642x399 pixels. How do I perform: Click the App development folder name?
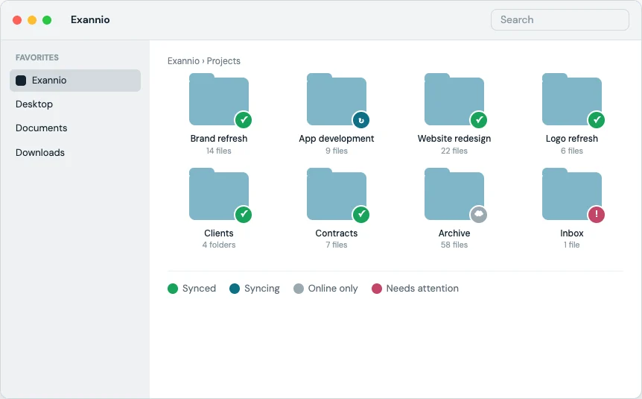click(x=337, y=139)
